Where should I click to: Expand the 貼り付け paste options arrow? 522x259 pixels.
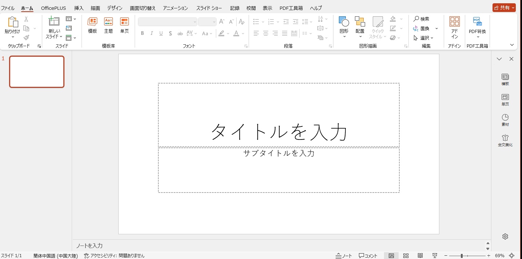[x=12, y=37]
